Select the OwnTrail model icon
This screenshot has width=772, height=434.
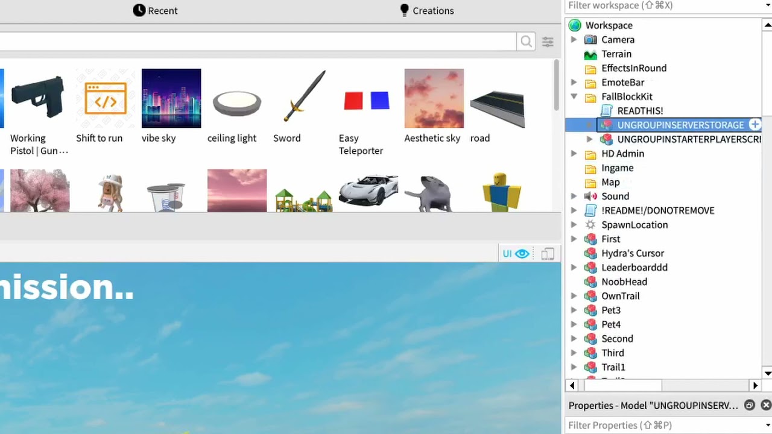590,296
